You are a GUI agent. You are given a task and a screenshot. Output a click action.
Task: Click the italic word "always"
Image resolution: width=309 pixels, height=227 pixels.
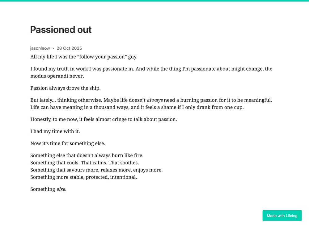(x=154, y=100)
